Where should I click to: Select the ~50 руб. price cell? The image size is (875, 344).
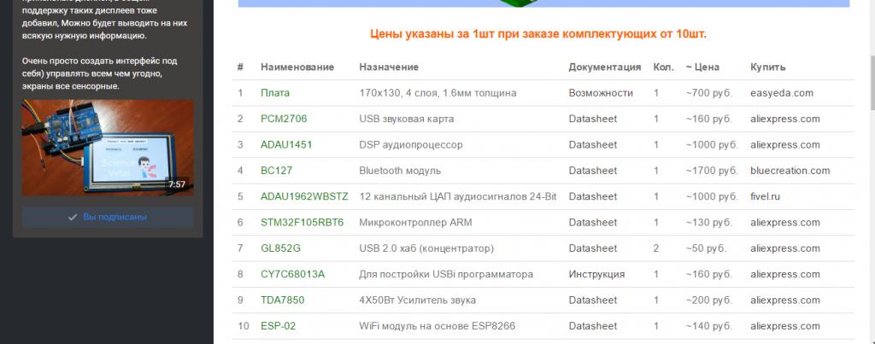coord(706,248)
